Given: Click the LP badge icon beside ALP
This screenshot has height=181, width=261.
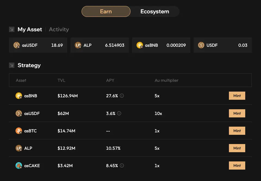Looking at the screenshot, I should (18, 148).
